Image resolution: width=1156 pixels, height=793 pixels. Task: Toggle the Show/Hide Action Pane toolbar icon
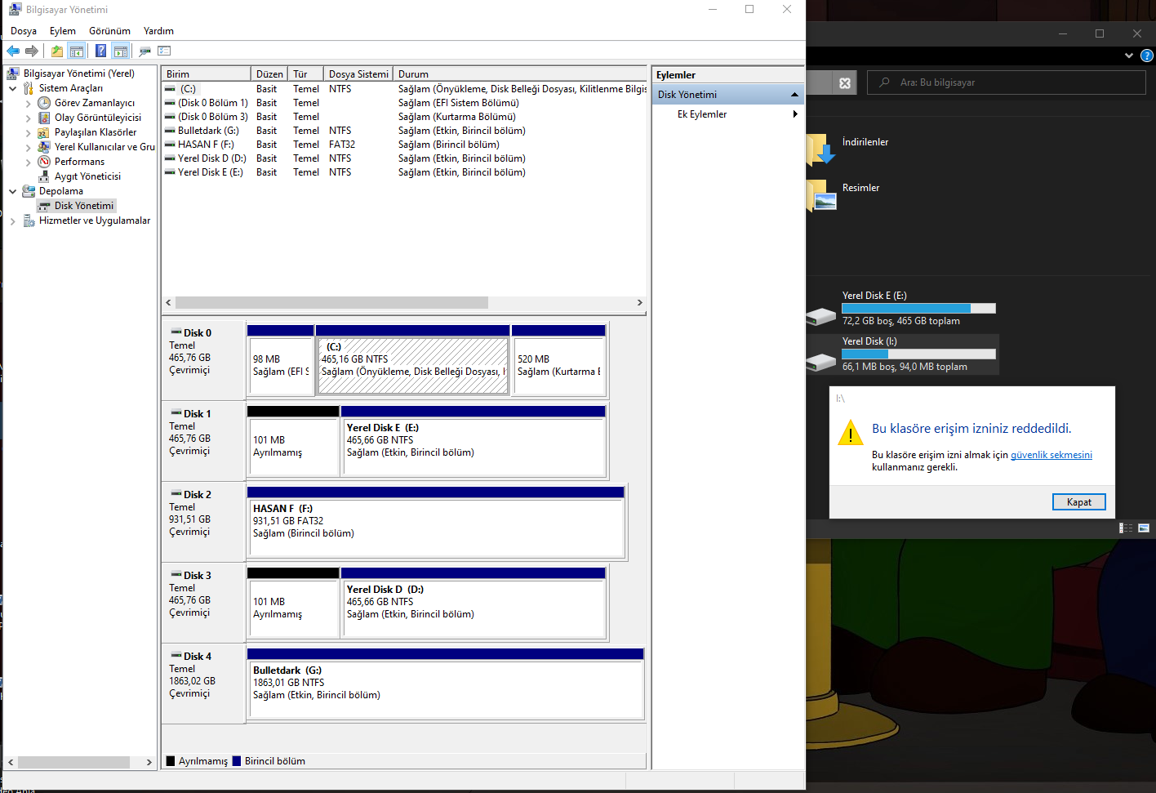click(x=121, y=51)
